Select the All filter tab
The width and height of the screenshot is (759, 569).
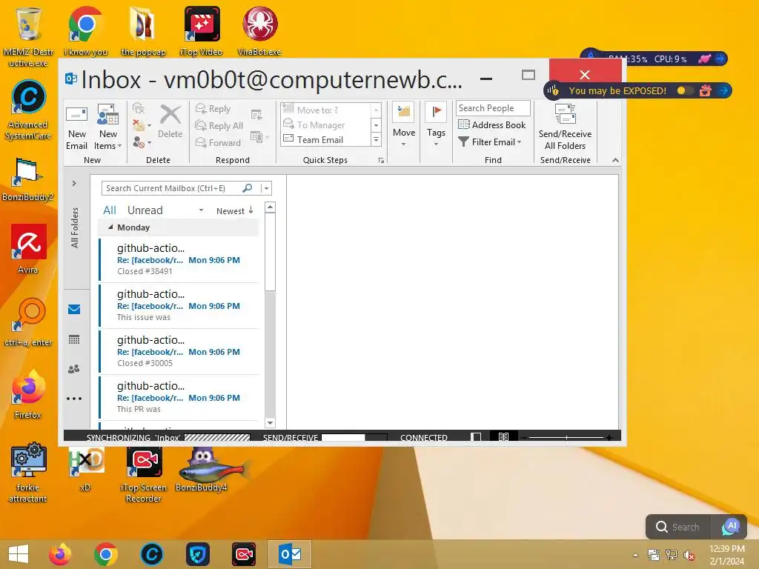(110, 210)
